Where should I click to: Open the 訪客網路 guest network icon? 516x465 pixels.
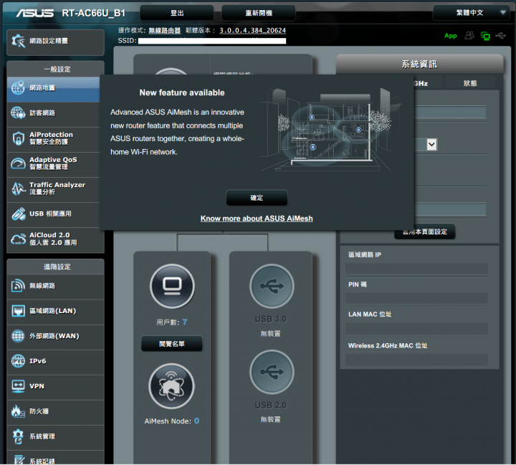(x=18, y=113)
